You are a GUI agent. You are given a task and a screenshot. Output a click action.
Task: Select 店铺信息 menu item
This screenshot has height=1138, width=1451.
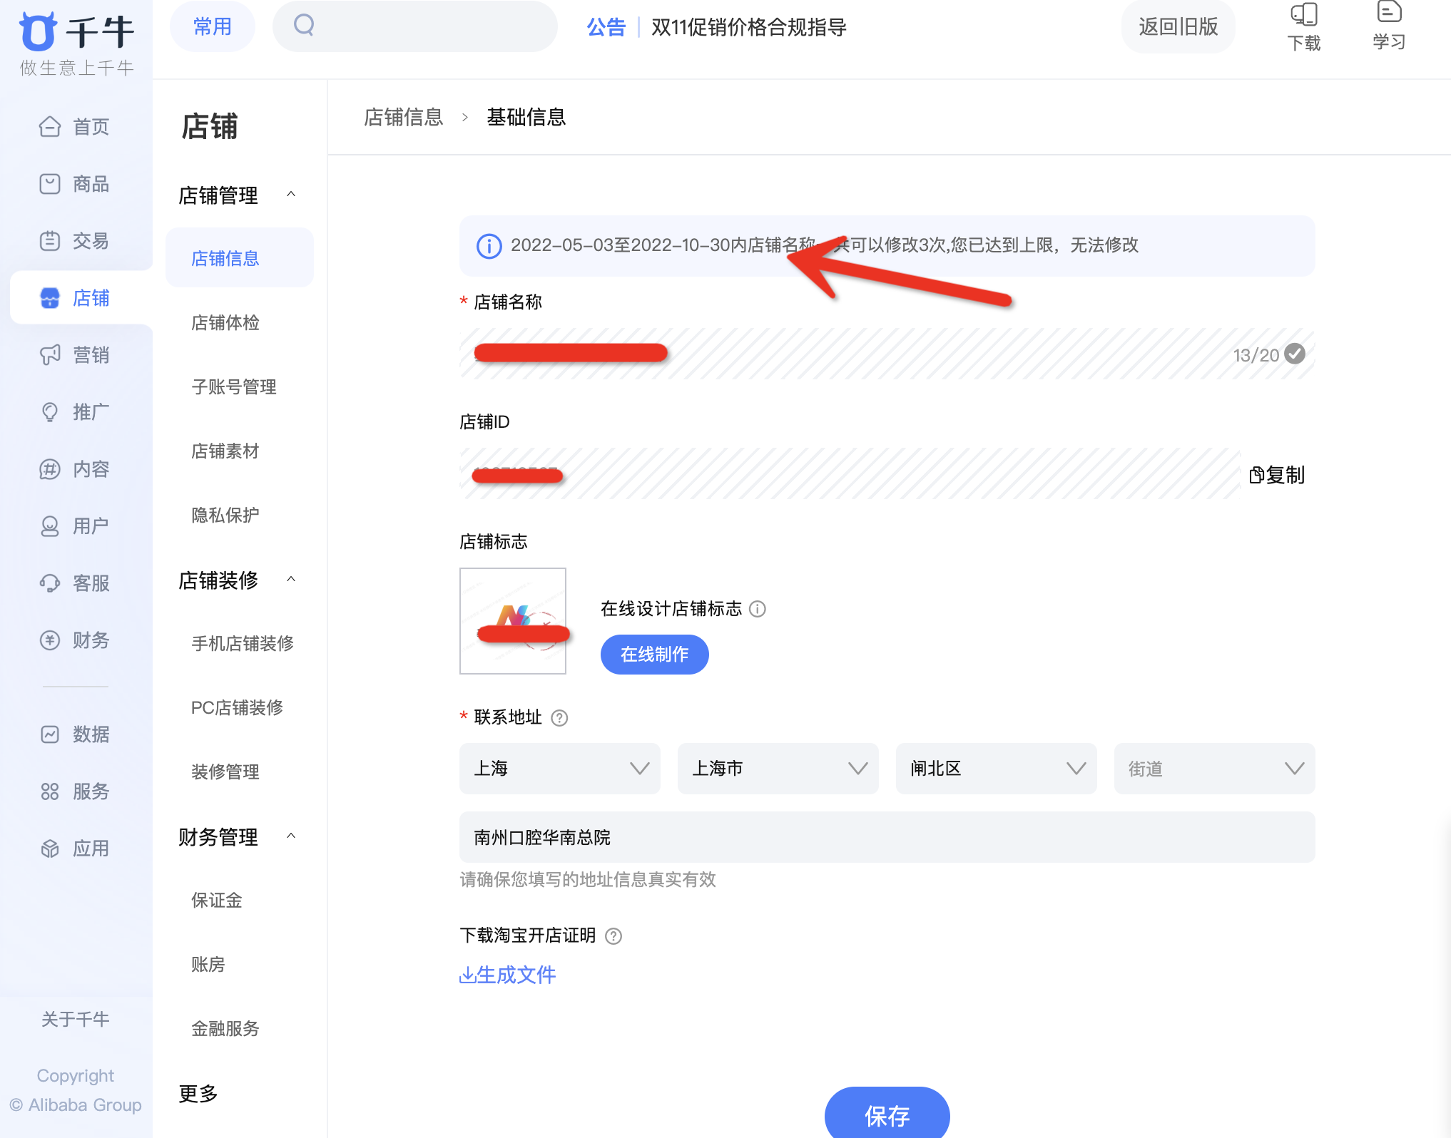[x=240, y=258]
